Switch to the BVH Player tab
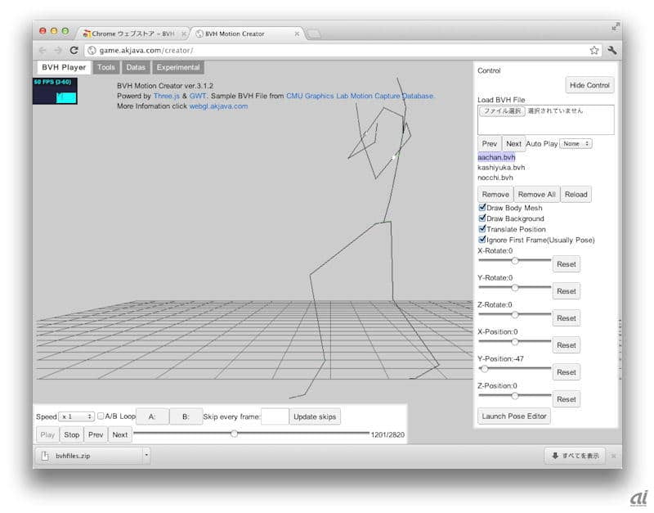 click(64, 67)
